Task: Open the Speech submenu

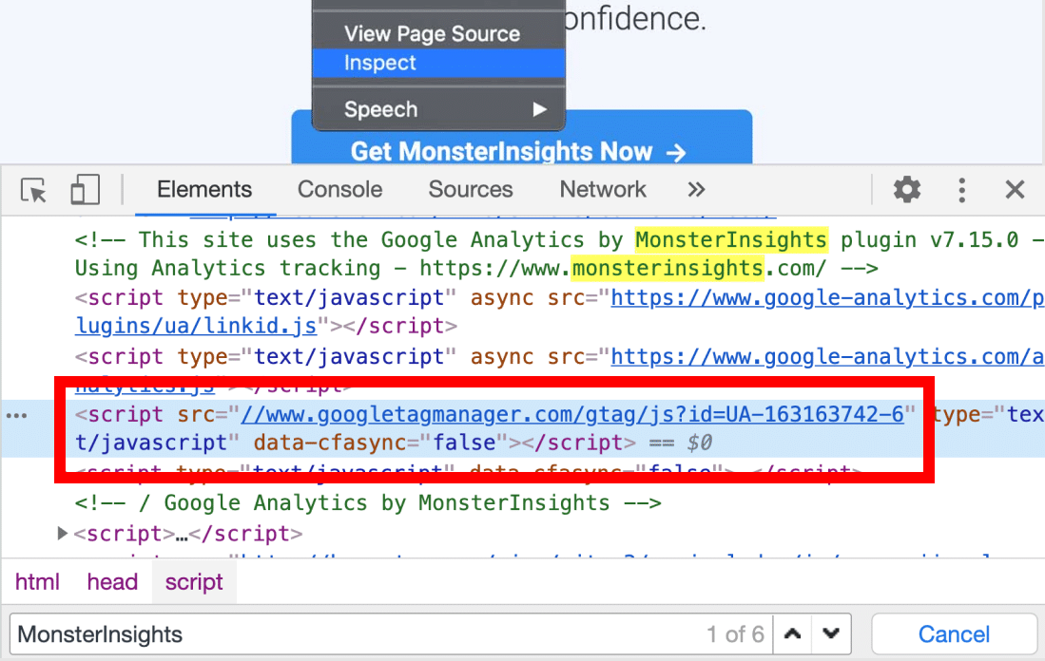Action: pos(438,109)
